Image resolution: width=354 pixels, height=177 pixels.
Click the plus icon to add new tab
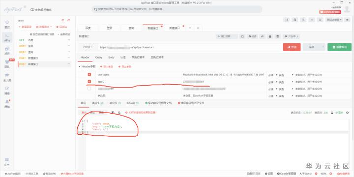point(190,28)
